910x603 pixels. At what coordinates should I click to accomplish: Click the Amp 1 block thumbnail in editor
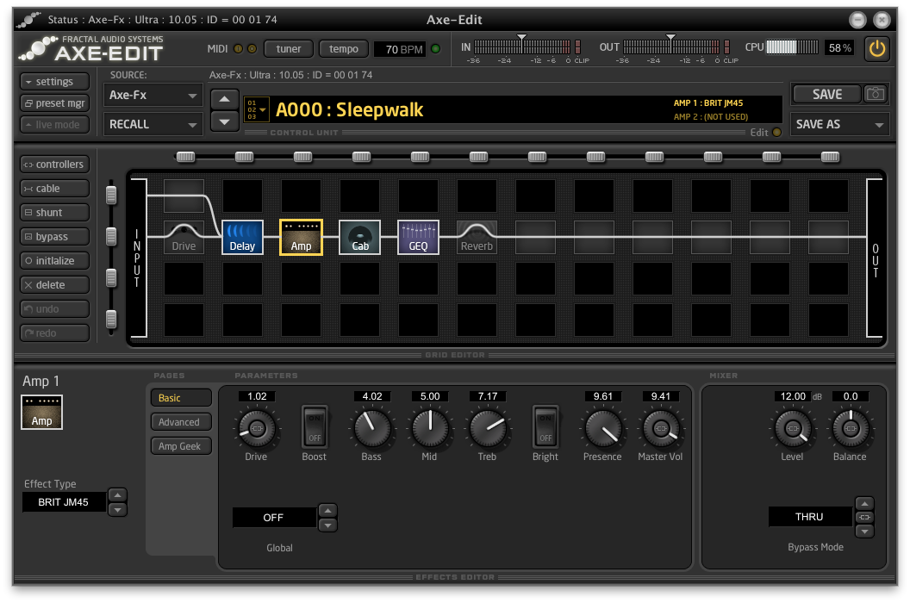(41, 412)
